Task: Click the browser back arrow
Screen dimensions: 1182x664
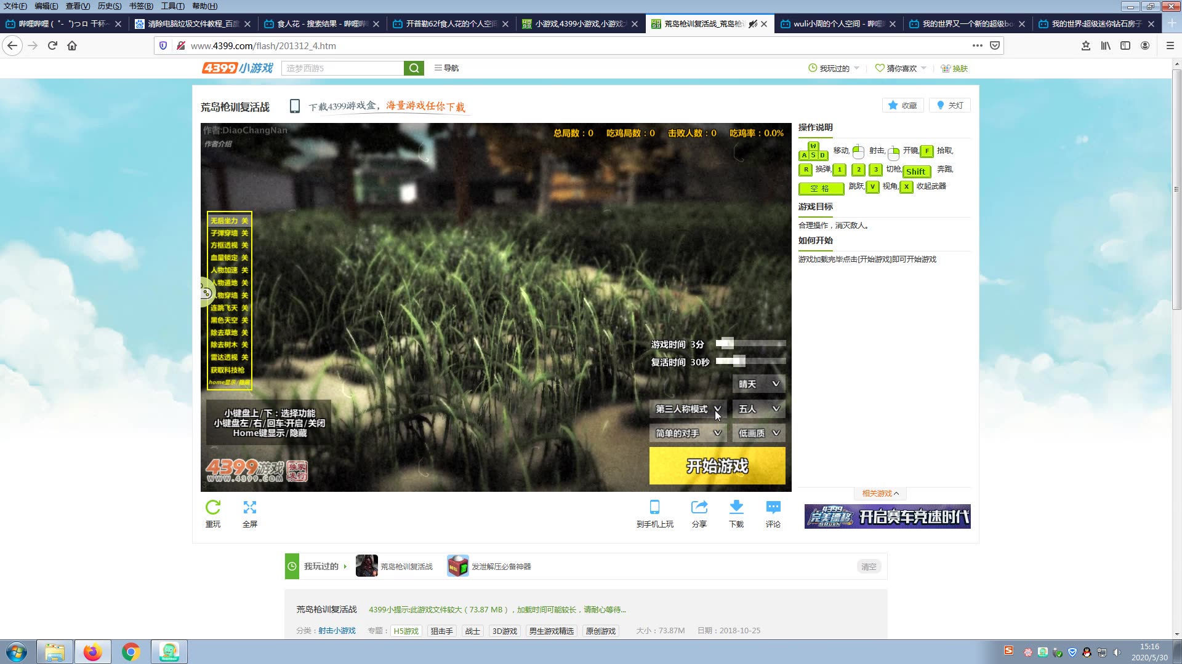Action: pyautogui.click(x=12, y=45)
